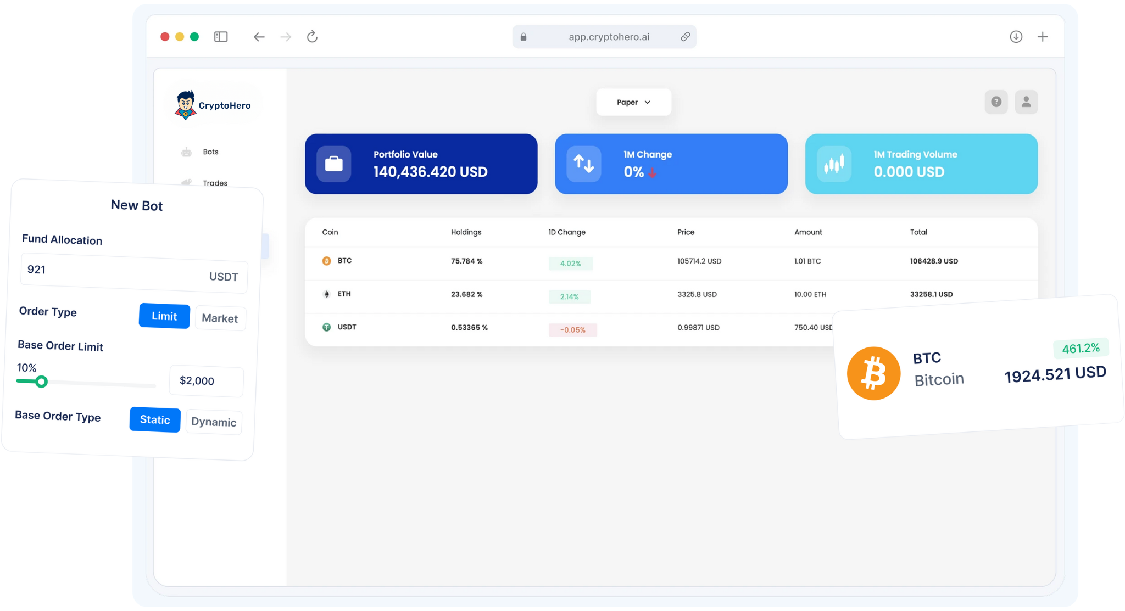Click the Fund Allocation input showing 921
The height and width of the screenshot is (611, 1125).
click(x=133, y=269)
